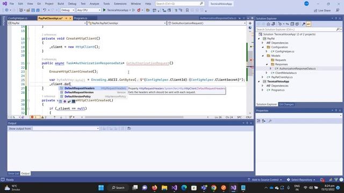Click Add to Source Control button
Screen dimensions: 344x193
point(265,180)
